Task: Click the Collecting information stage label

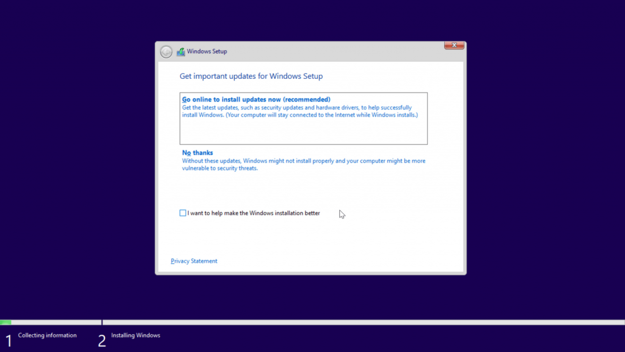Action: [47, 335]
